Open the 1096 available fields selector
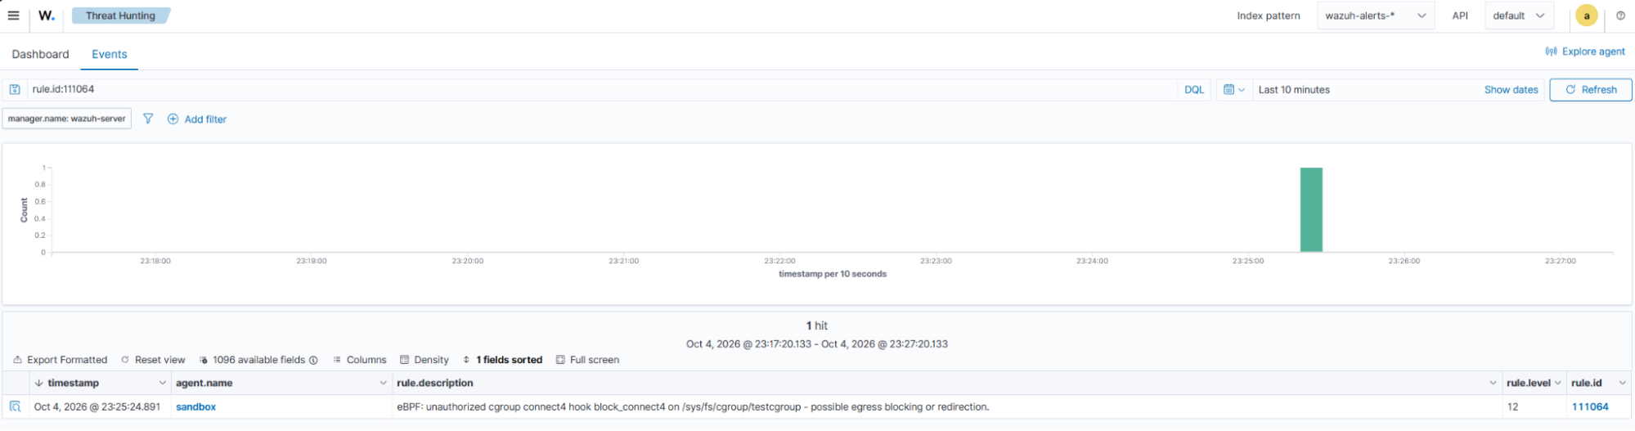Screen dimensions: 1635x431 (x=252, y=360)
